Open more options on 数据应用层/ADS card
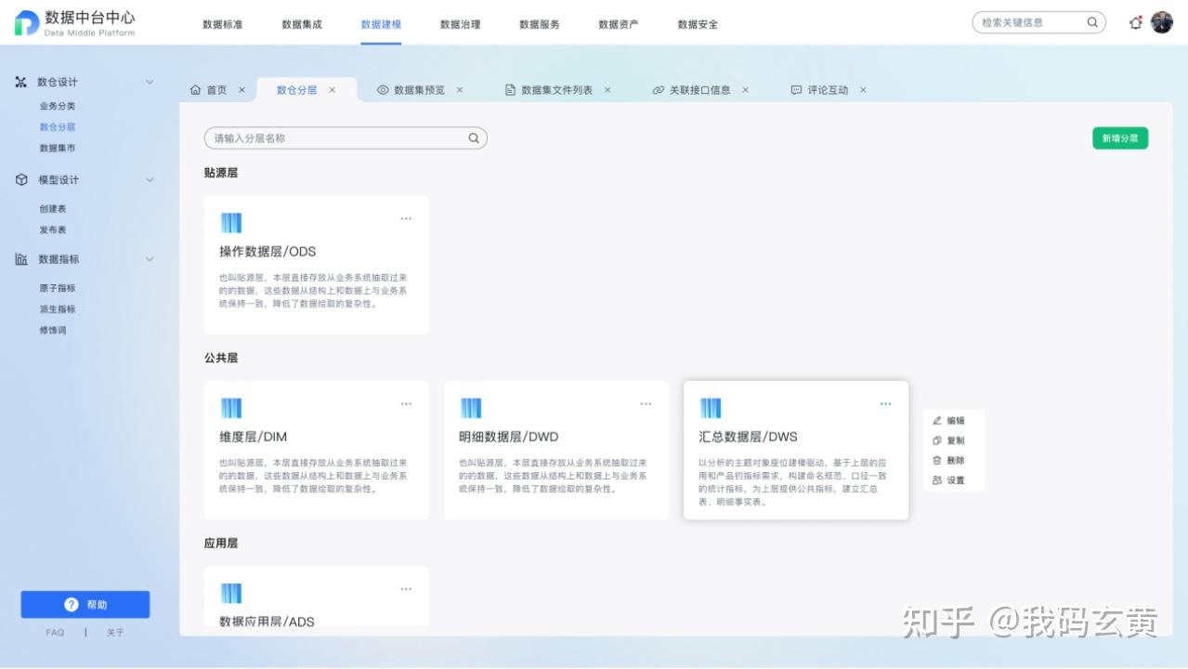 tap(406, 589)
